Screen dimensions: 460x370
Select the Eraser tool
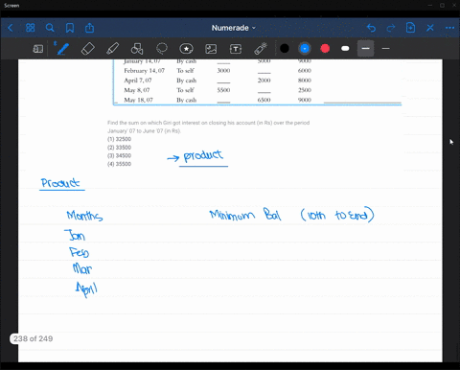click(88, 49)
